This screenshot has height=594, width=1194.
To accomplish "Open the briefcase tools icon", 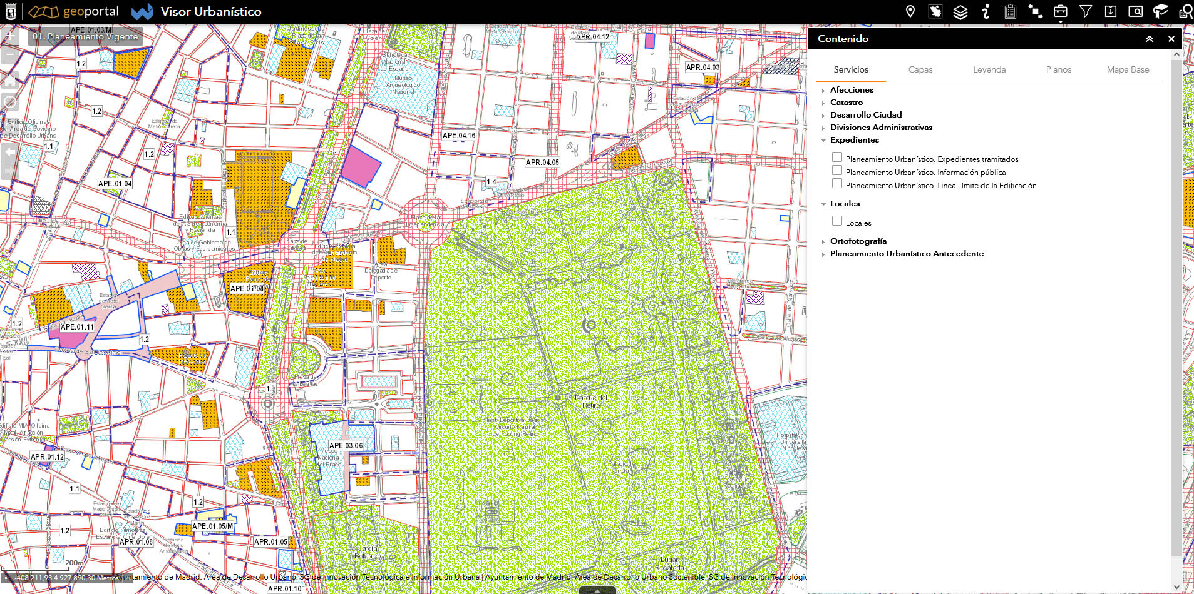I will coord(1061,11).
